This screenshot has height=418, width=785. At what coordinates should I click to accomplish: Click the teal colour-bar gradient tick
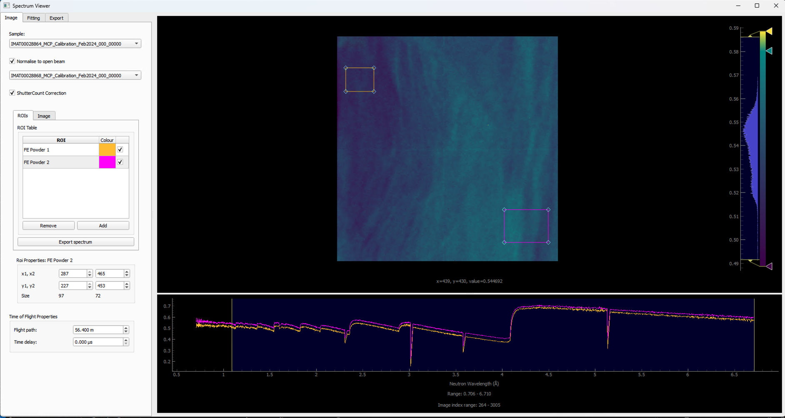click(769, 51)
